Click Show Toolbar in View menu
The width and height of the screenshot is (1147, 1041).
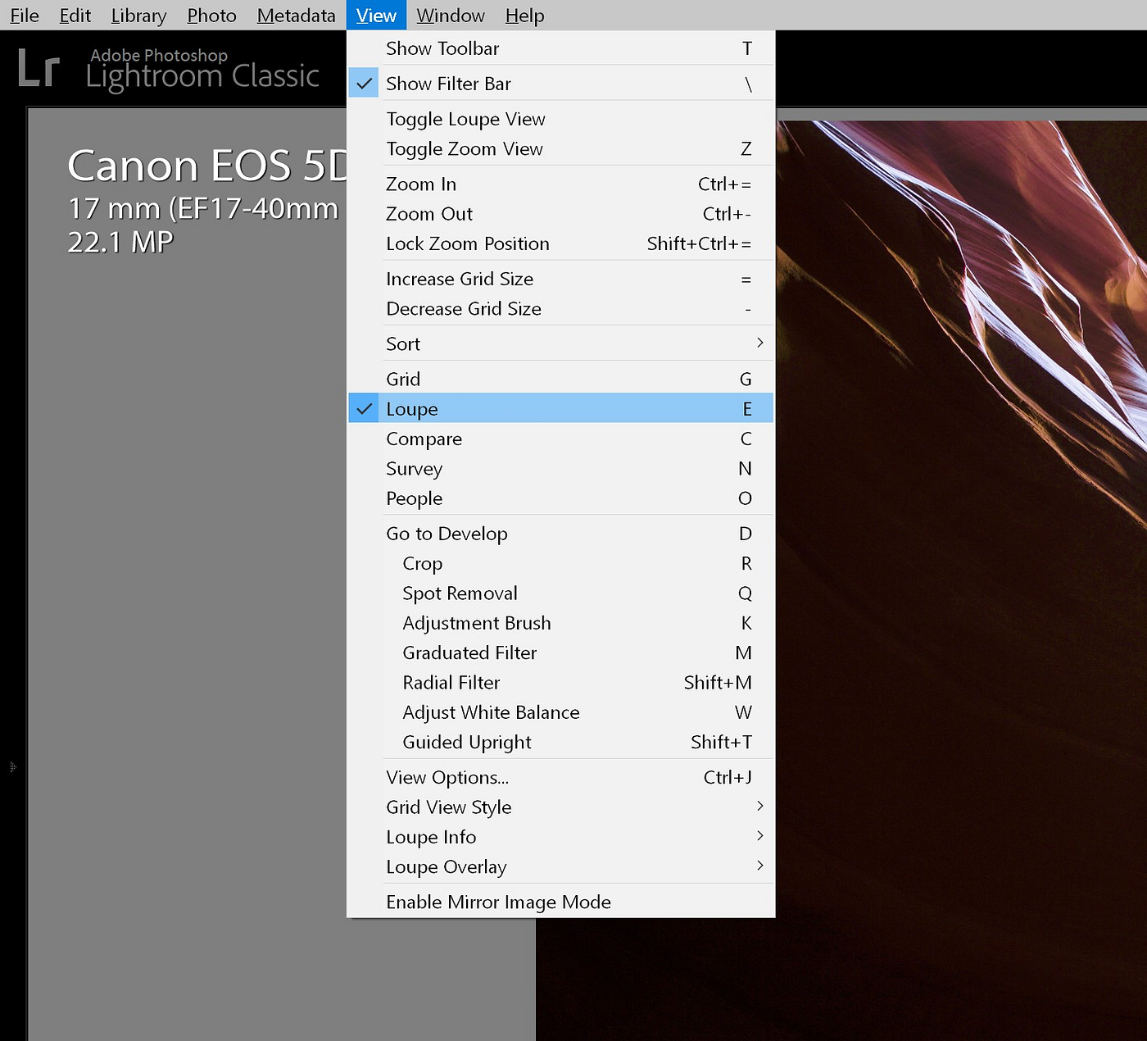tap(561, 48)
